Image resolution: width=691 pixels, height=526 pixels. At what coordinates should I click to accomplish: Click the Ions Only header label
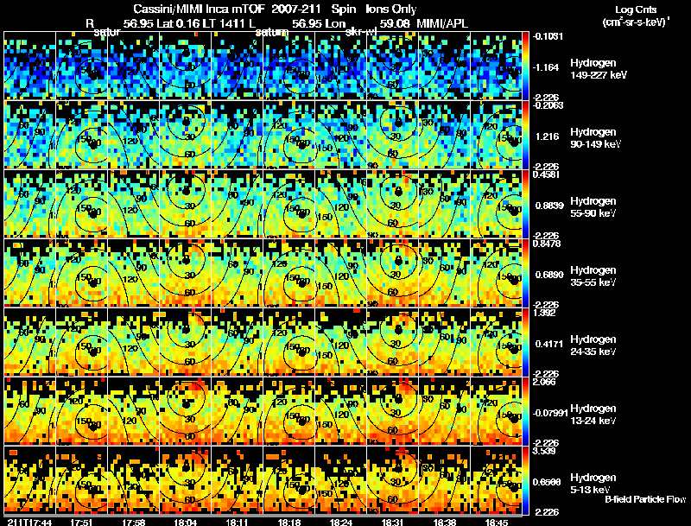(391, 10)
